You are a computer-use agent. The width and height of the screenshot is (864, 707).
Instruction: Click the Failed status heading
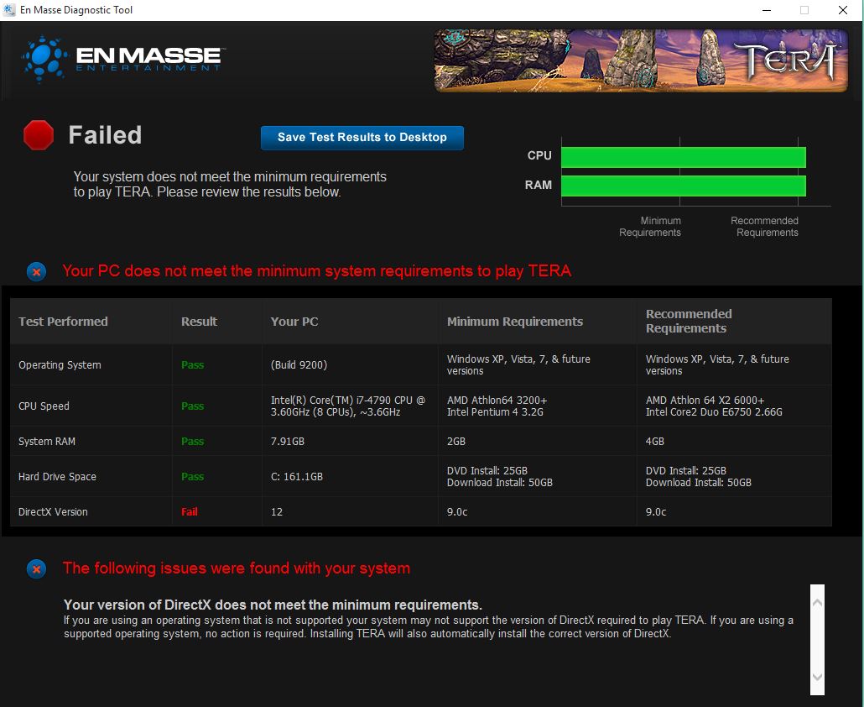[x=105, y=135]
